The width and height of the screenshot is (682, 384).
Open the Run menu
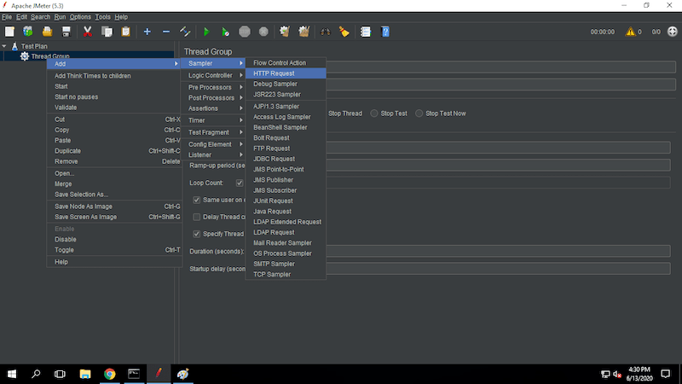pos(60,17)
